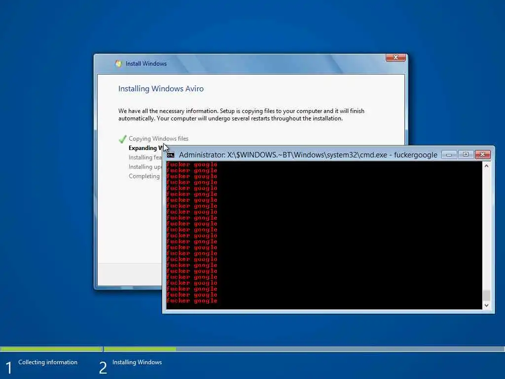This screenshot has width=505, height=379.
Task: Click the console scrollbar down arrow
Action: (x=486, y=305)
